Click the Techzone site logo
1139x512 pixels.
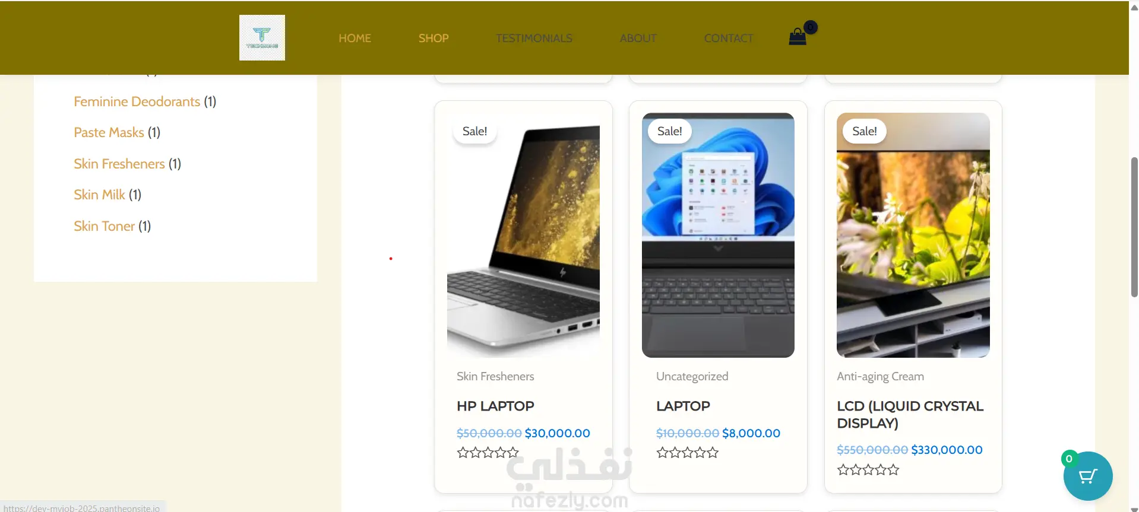click(262, 37)
